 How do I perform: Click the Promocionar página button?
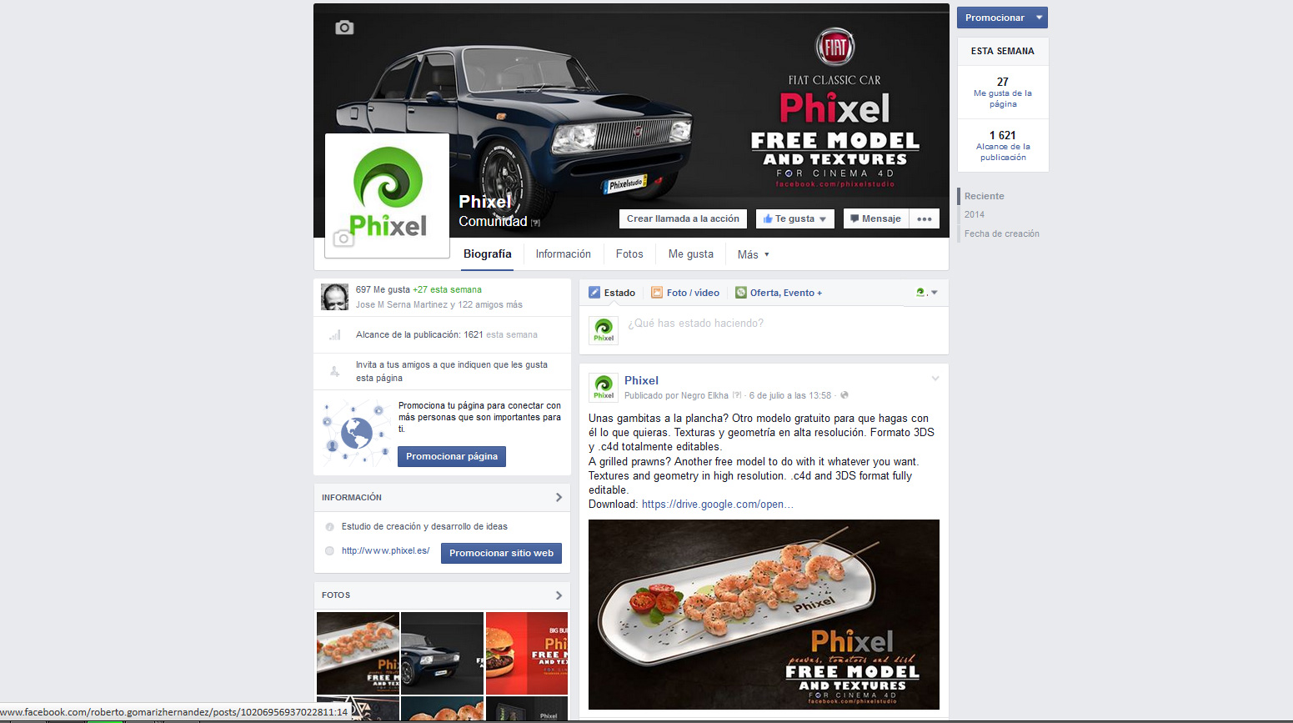click(x=452, y=456)
